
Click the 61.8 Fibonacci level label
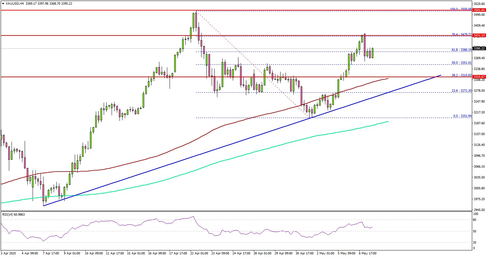tap(461, 50)
